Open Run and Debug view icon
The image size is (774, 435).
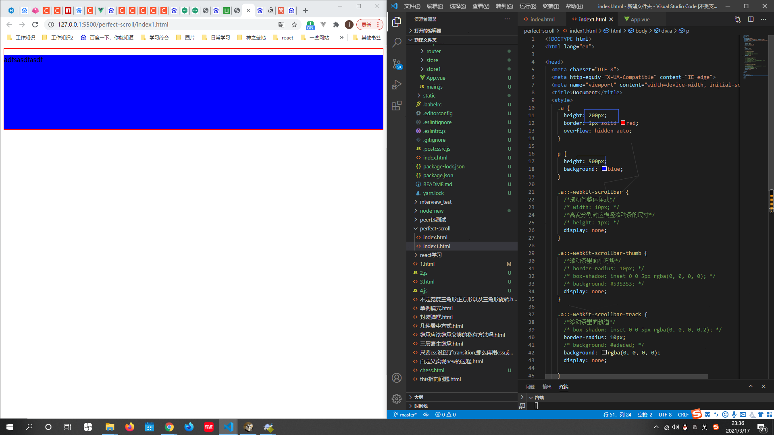(397, 85)
